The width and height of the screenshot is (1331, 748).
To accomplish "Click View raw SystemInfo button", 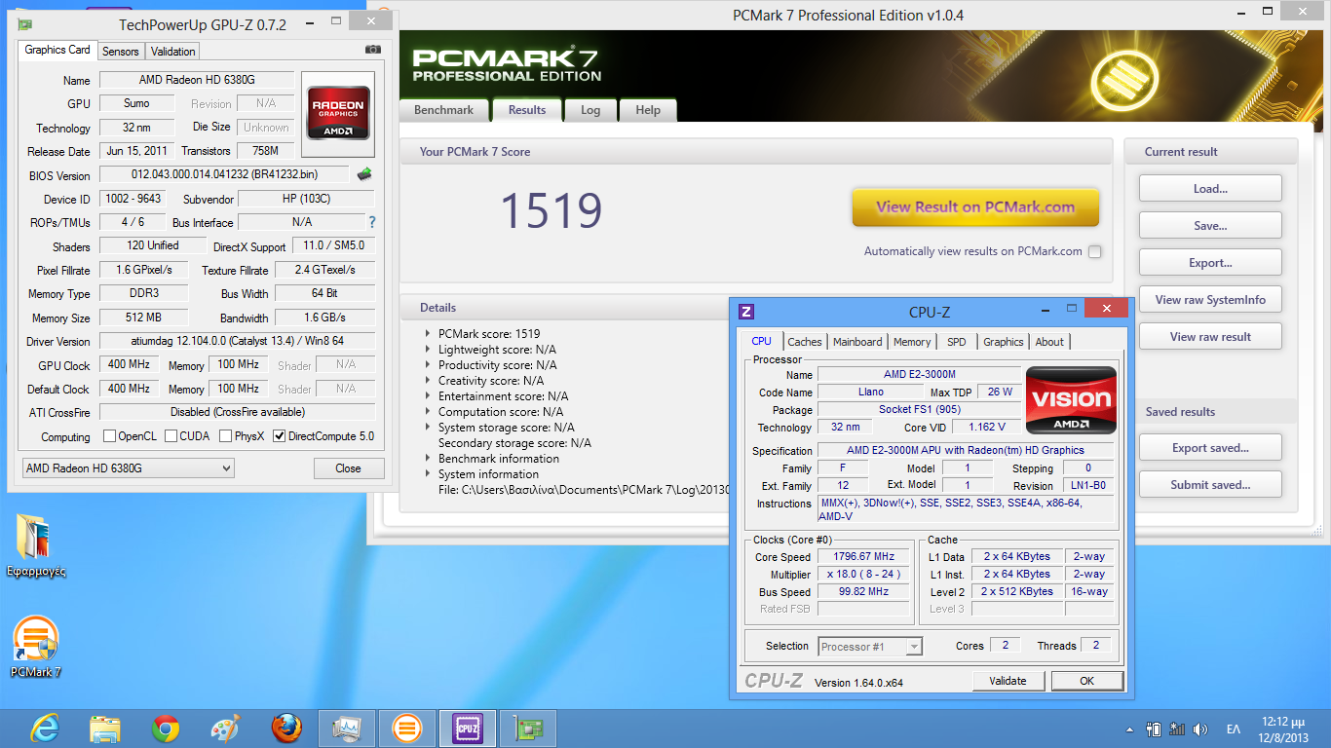I will (1210, 300).
